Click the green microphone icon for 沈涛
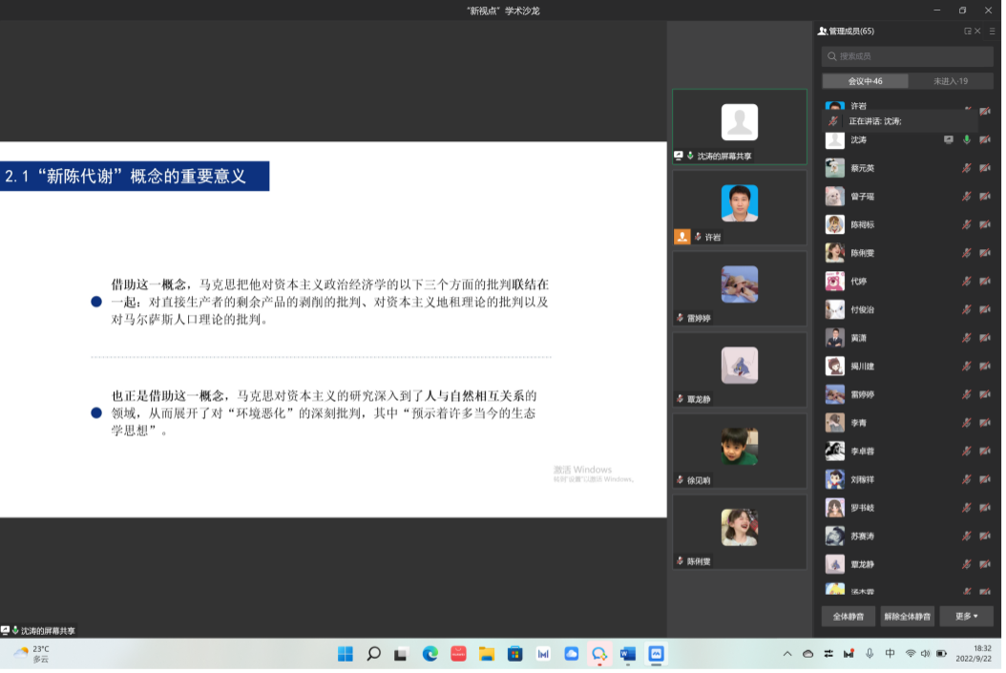The height and width of the screenshot is (673, 1006). pos(967,139)
